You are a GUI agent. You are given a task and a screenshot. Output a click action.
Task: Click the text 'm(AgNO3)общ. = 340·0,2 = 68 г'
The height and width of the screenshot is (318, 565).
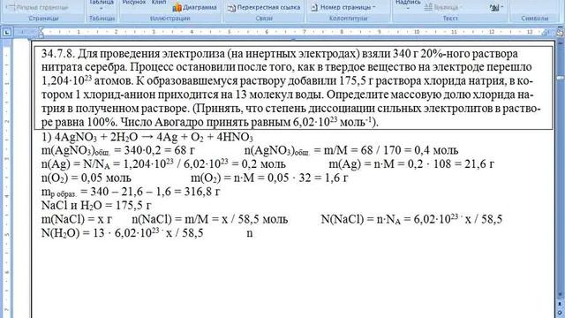point(117,150)
